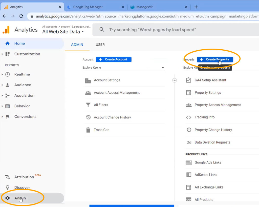Viewport: 259px width, 207px height.
Task: Expand the Acquisition reports section
Action: click(x=2, y=95)
